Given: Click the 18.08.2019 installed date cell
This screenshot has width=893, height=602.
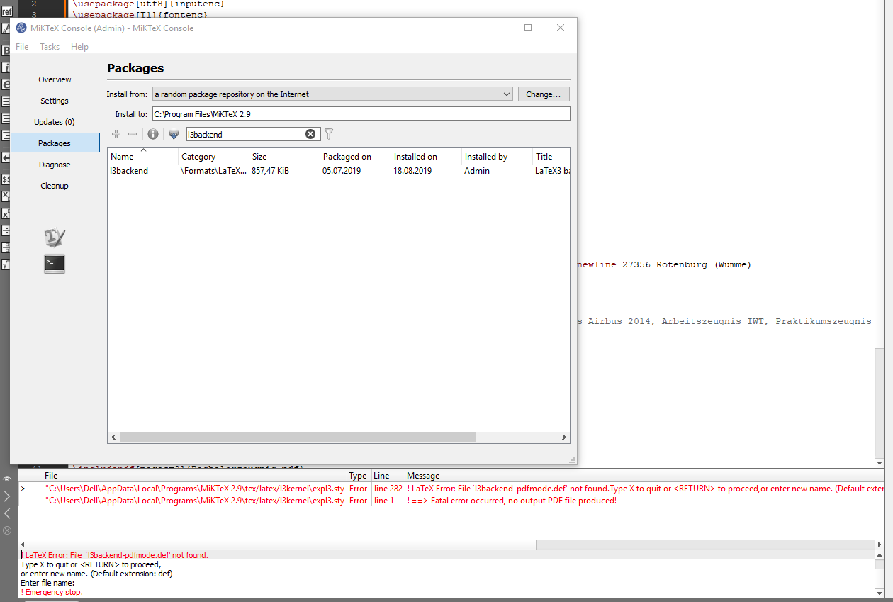Looking at the screenshot, I should [412, 171].
